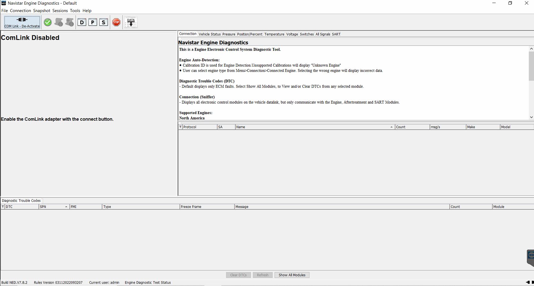
Task: Click the SA column header
Action: tap(226, 127)
